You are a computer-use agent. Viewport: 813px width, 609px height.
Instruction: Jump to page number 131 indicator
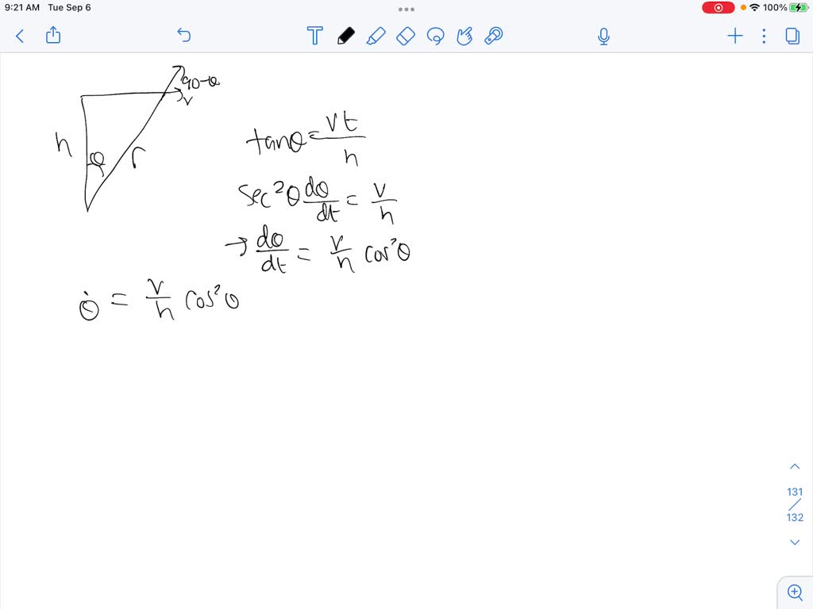point(795,492)
